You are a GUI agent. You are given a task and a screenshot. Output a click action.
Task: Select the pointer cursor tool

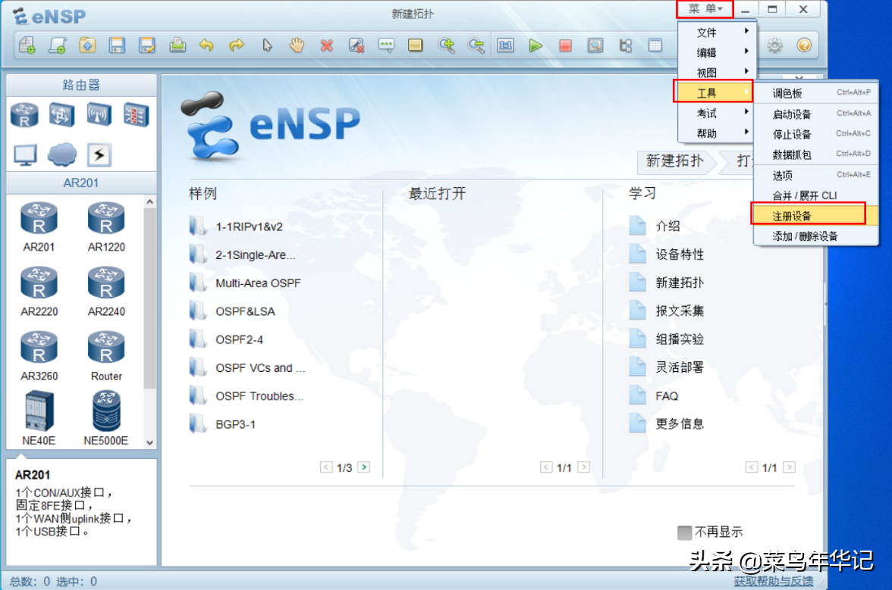(x=267, y=45)
